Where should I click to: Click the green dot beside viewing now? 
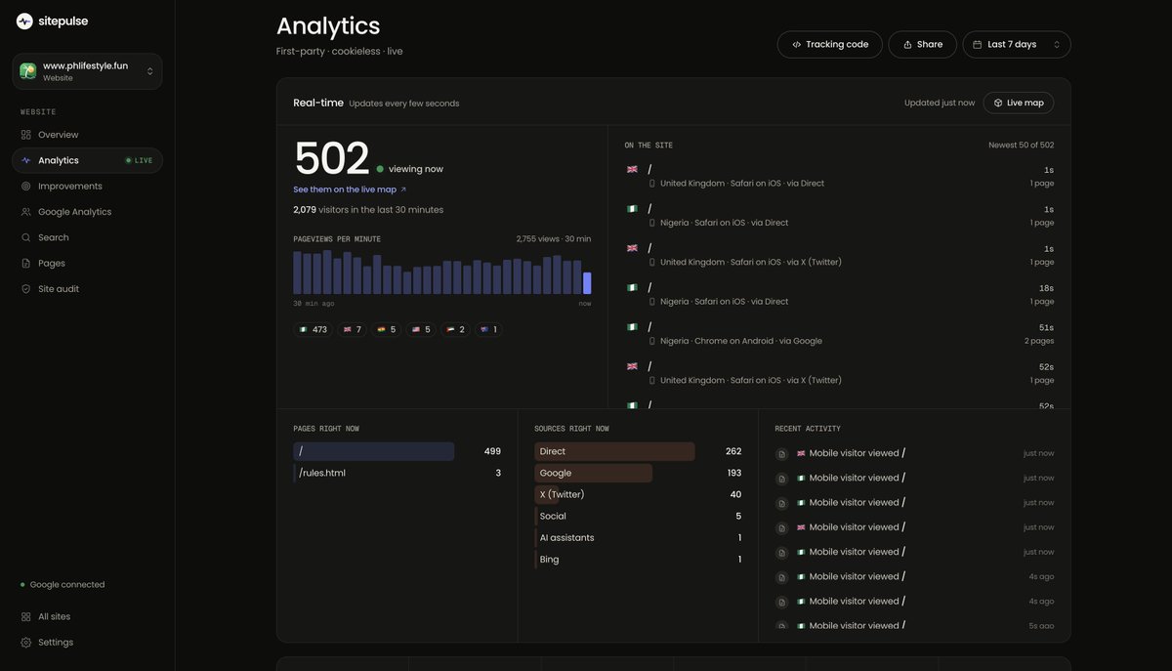tap(380, 169)
